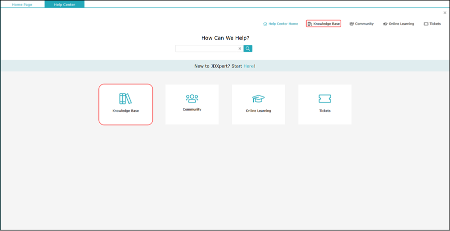Click the ticket icon in the top navigation
The width and height of the screenshot is (450, 231).
tap(426, 24)
